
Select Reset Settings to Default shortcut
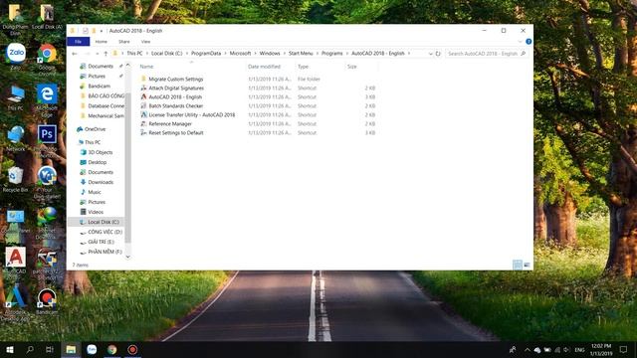pos(176,132)
